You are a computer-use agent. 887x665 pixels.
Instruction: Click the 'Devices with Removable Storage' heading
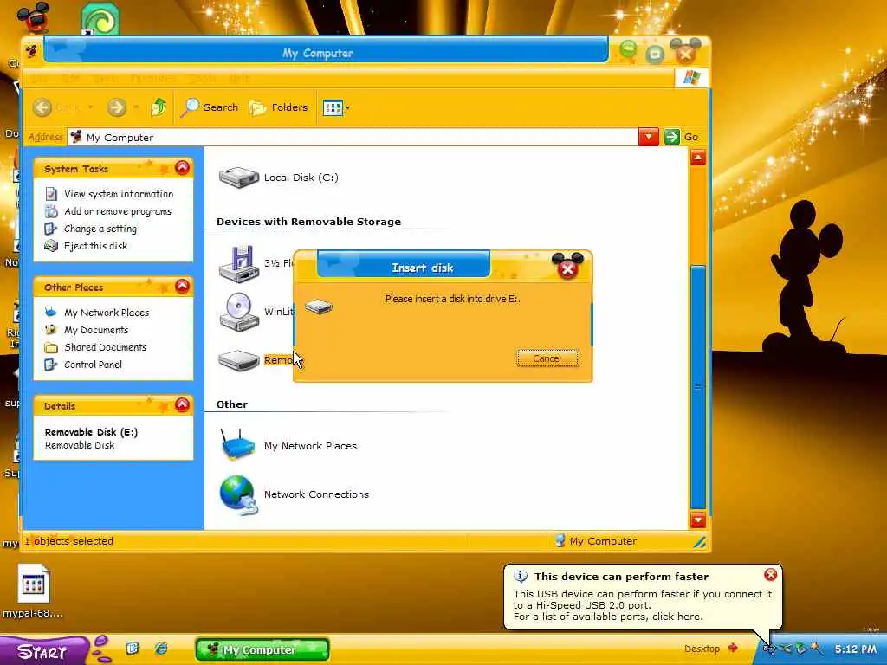(x=309, y=222)
